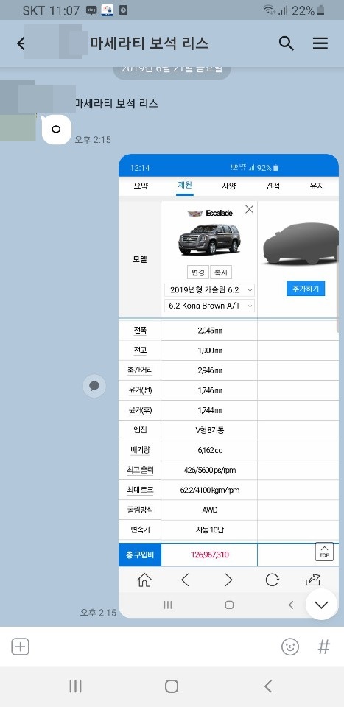Open the chat hamburger menu

[320, 43]
